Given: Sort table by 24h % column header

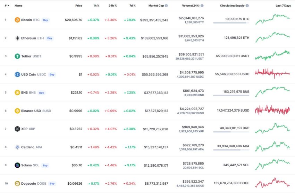Looking at the screenshot, I should click(112, 6).
